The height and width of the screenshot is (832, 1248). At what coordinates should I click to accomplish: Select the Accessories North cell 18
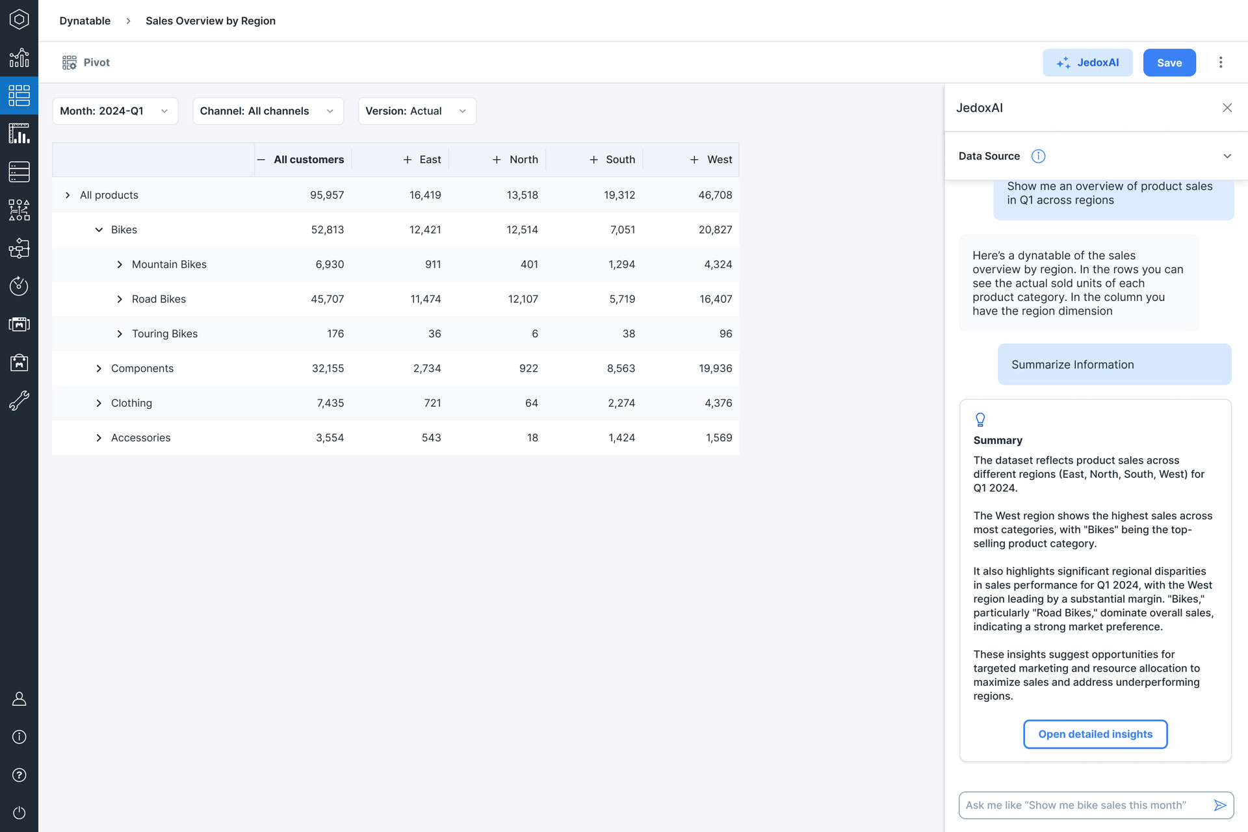[532, 437]
